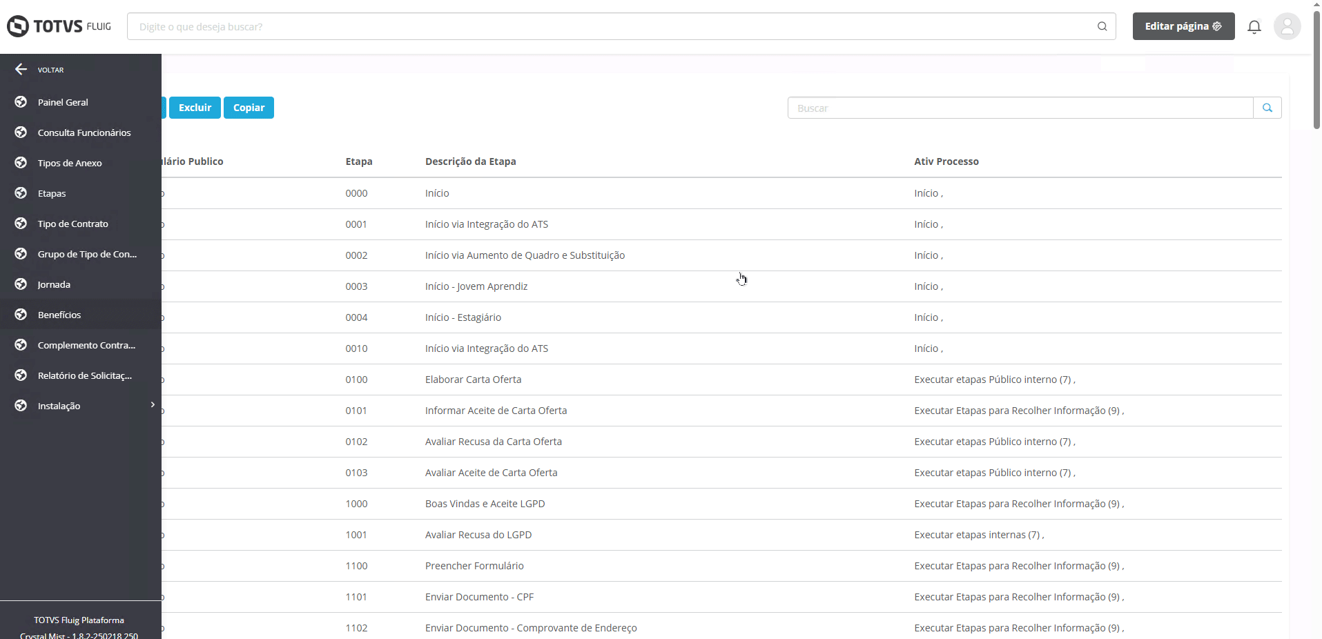Select row 'Preencher Formulário'
The image size is (1322, 639).
(721, 566)
